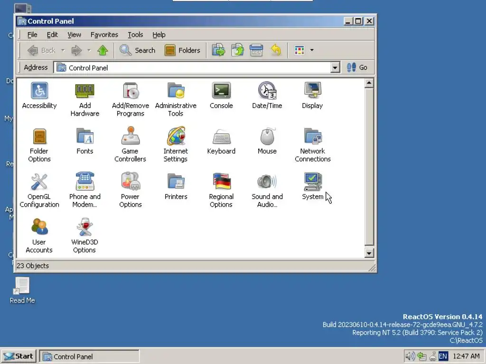Click the Delete toolbar icon
Image resolution: width=486 pixels, height=364 pixels.
(x=256, y=50)
